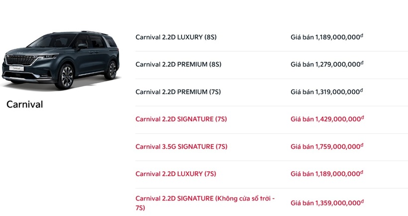The image size is (408, 216).
Task: Select Carnival 3.5G SIGNATURE (7S) variant
Action: [x=182, y=146]
